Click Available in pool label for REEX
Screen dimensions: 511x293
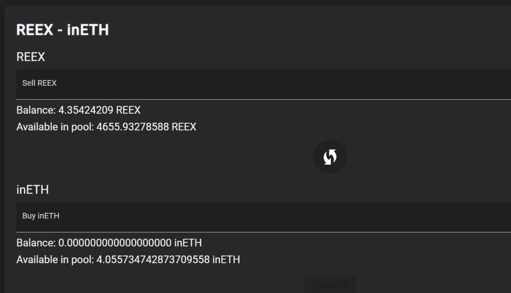[55, 127]
